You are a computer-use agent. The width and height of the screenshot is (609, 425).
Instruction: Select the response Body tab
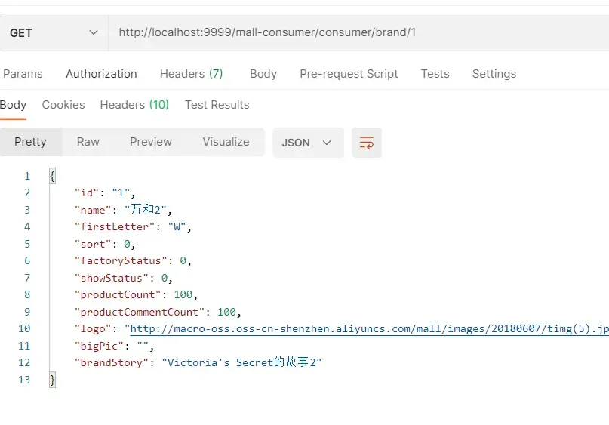[x=14, y=105]
